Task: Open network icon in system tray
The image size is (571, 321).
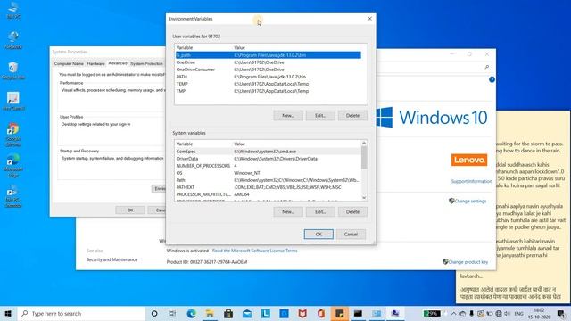Action: pos(499,313)
